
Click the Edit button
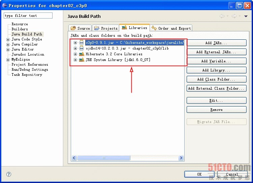pos(217,100)
